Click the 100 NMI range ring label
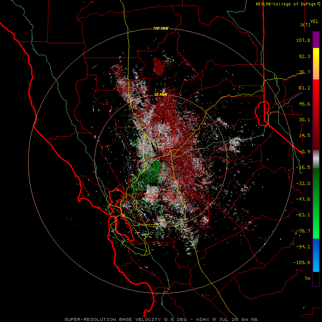Image resolution: width=322 pixels, height=322 pixels. coord(161,28)
